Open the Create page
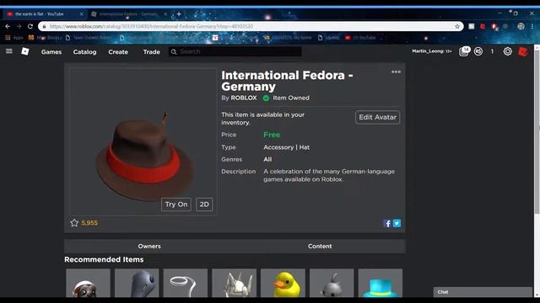This screenshot has height=303, width=540. coord(118,52)
